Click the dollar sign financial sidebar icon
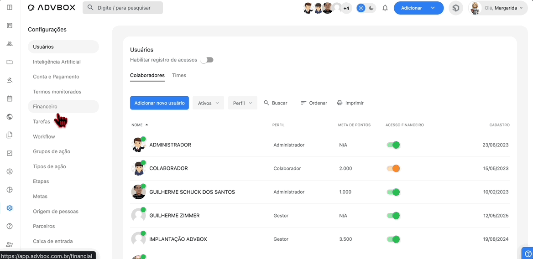Image resolution: width=533 pixels, height=259 pixels. (x=10, y=171)
